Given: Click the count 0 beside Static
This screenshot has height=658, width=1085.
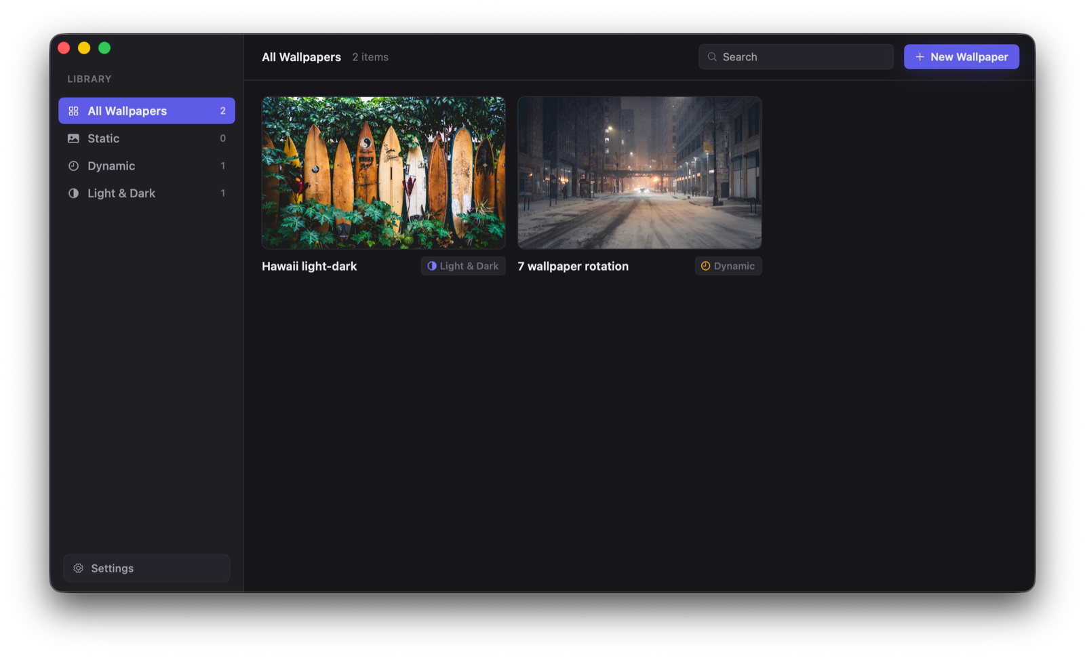Looking at the screenshot, I should point(222,138).
